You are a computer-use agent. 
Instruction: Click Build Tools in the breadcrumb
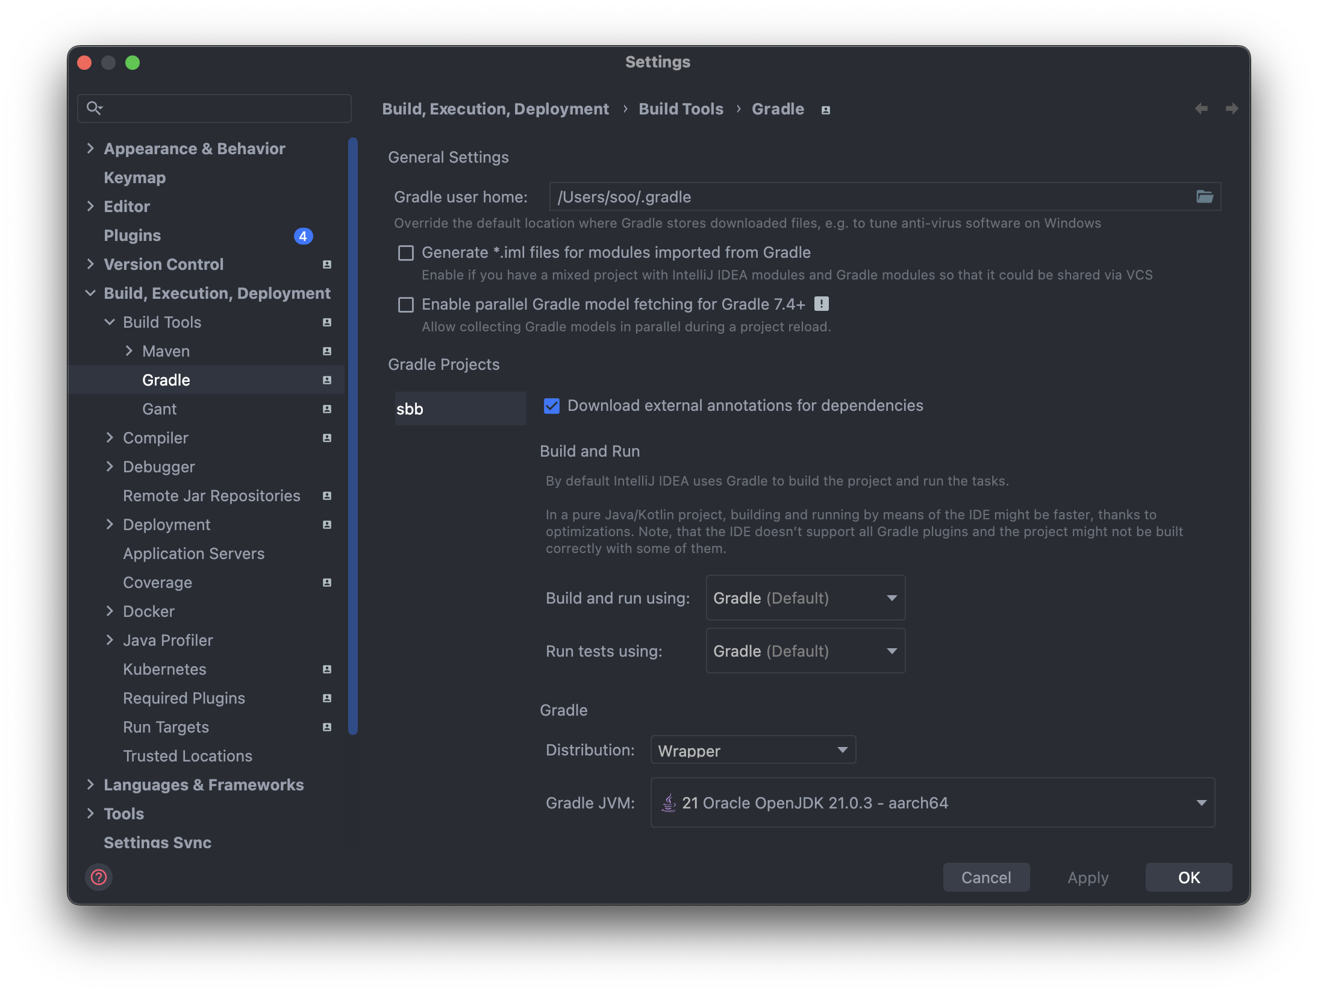681,109
